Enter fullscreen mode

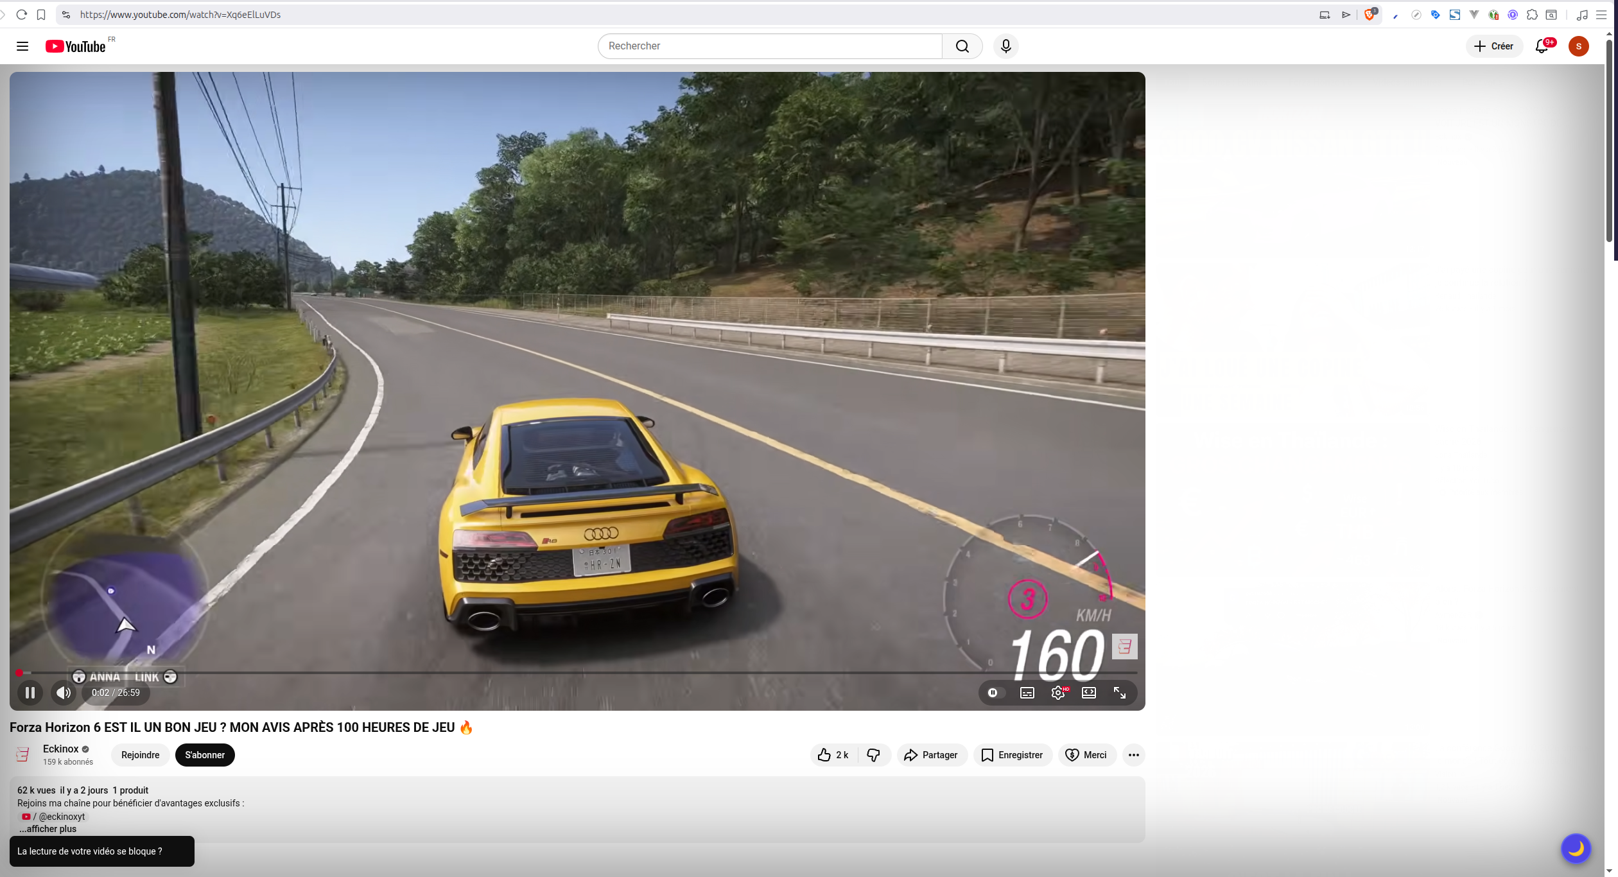1120,693
